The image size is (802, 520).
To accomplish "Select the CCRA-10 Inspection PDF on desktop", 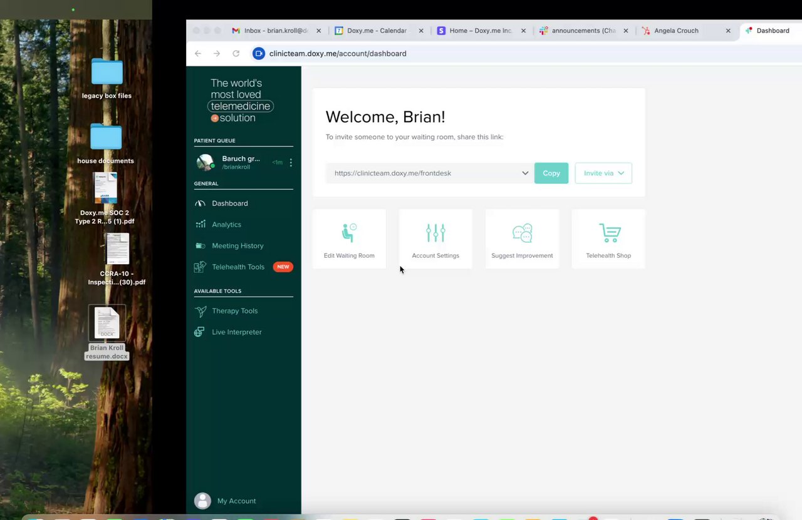I will click(x=117, y=260).
